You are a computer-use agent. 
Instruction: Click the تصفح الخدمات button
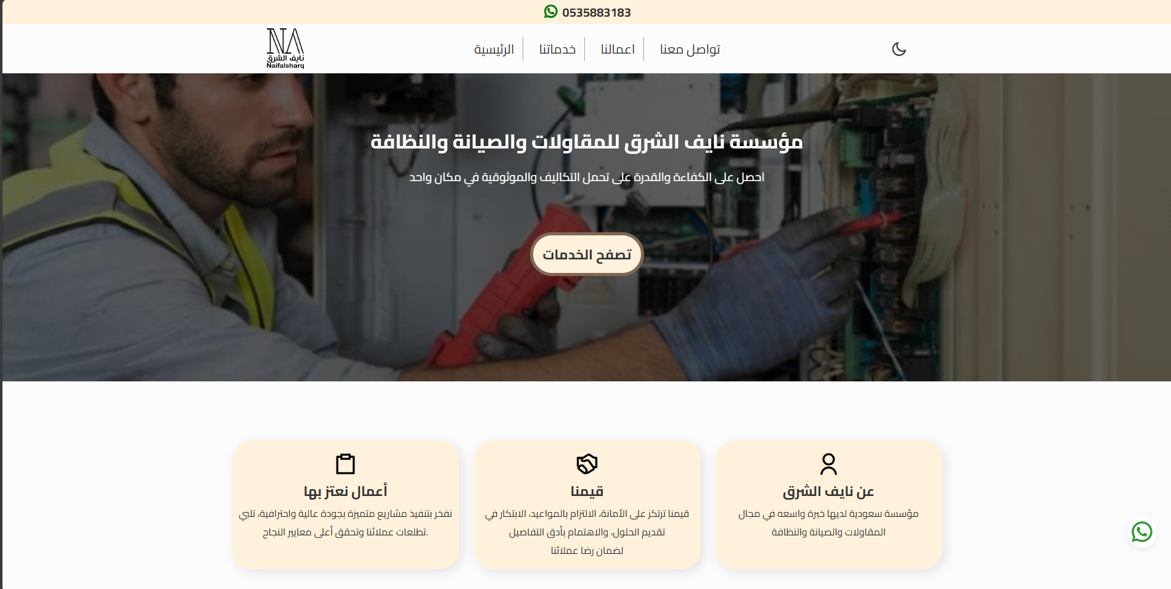click(x=587, y=254)
